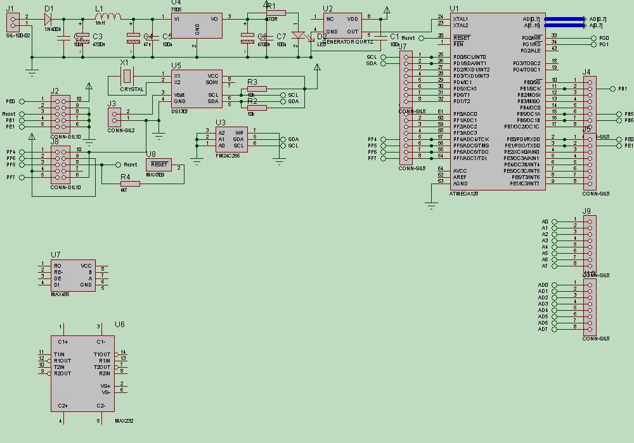The width and height of the screenshot is (634, 443).
Task: Click the CONN-DIL10 connector J8
Action: pyautogui.click(x=60, y=165)
